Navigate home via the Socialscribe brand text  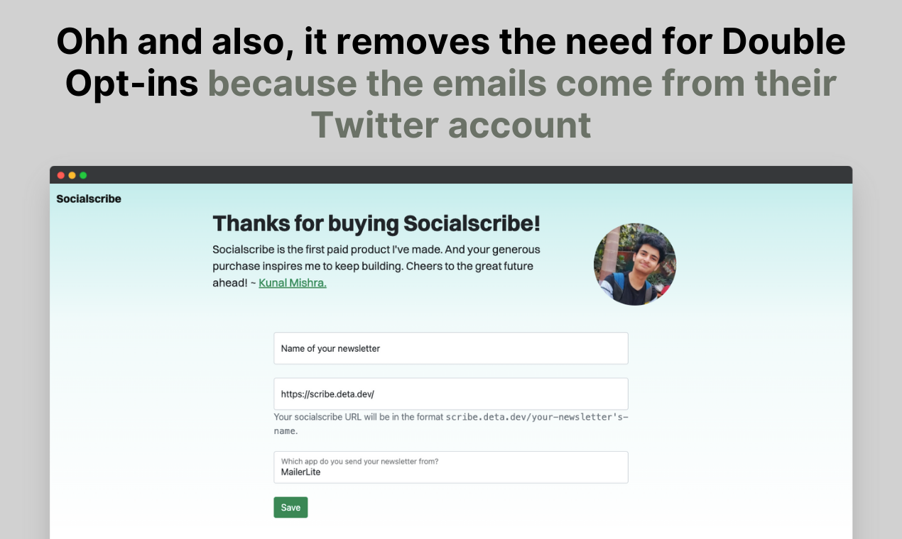pyautogui.click(x=89, y=199)
